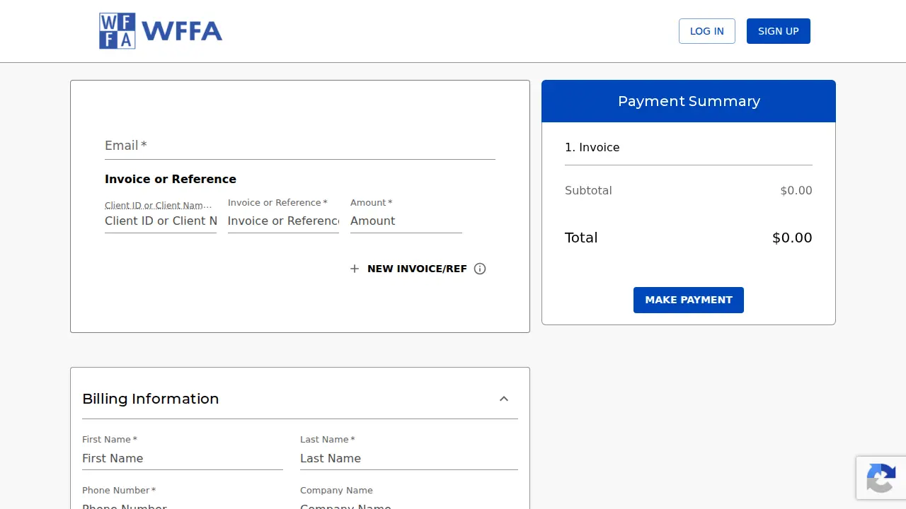Viewport: 906px width, 509px height.
Task: Focus the Email field
Action: tap(300, 146)
